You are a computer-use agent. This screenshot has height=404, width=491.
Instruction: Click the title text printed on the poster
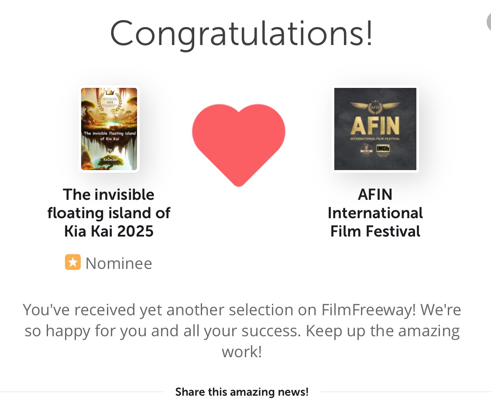tap(110, 136)
